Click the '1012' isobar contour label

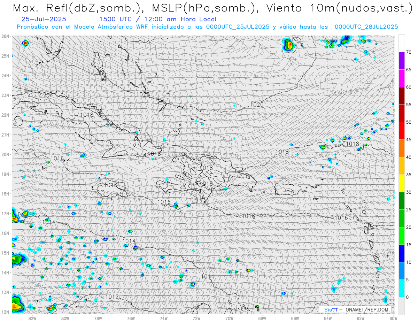tap(112, 297)
